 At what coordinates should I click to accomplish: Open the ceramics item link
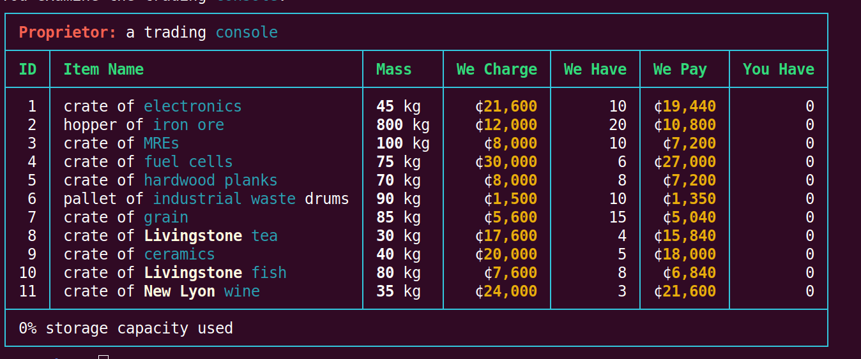[x=179, y=254]
